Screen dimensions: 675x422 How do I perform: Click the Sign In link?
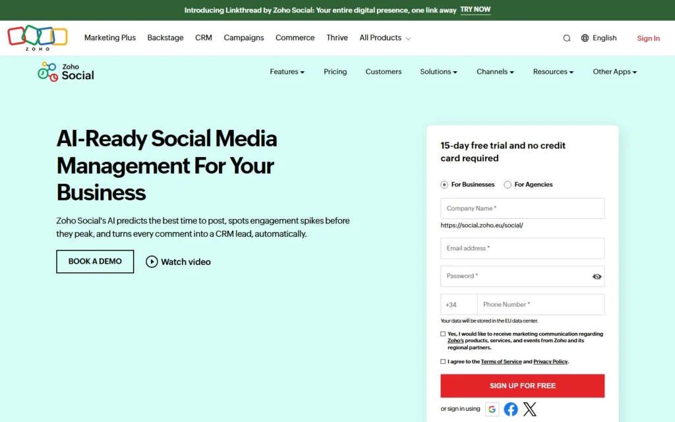click(x=649, y=38)
